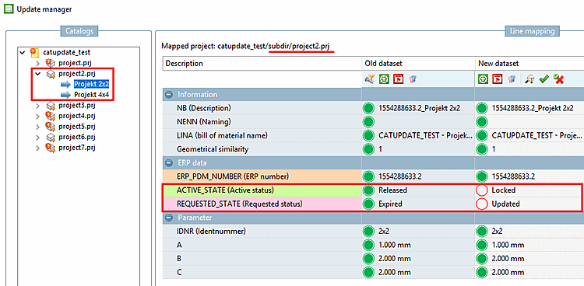584x286 pixels.
Task: Select the project7.prj catalog entry
Action: 77,148
